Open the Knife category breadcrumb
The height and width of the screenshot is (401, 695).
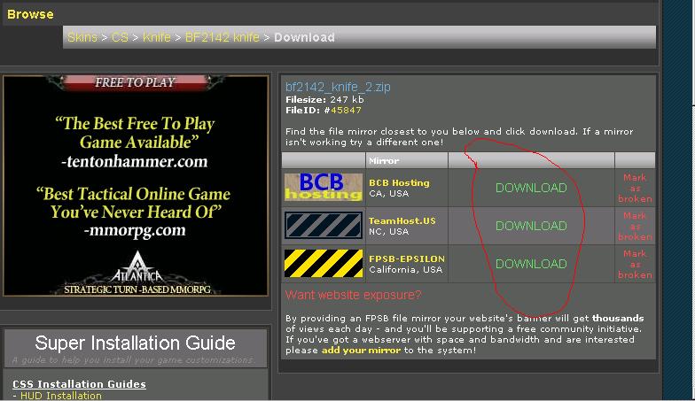156,37
